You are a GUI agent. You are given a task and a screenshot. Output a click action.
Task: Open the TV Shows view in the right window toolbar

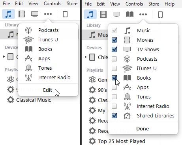(x=116, y=15)
